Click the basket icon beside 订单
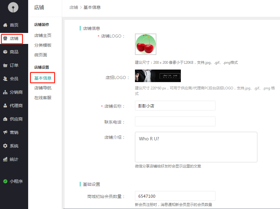 (5, 65)
